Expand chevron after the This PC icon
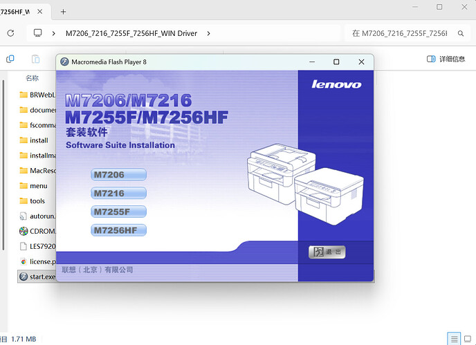Screen dimensions: 476x345 [53, 33]
